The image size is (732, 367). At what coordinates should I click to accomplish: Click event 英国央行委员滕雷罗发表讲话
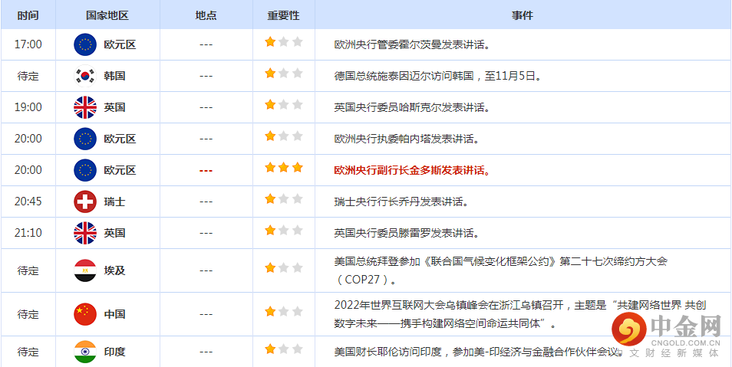407,233
